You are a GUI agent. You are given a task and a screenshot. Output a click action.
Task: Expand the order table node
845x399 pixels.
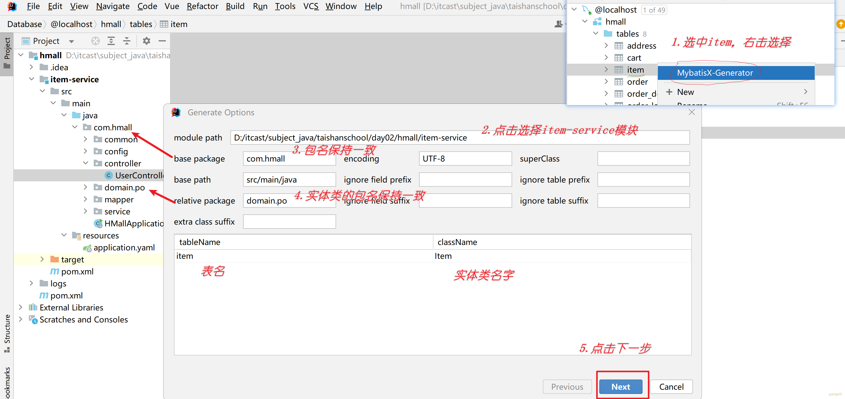(x=606, y=81)
